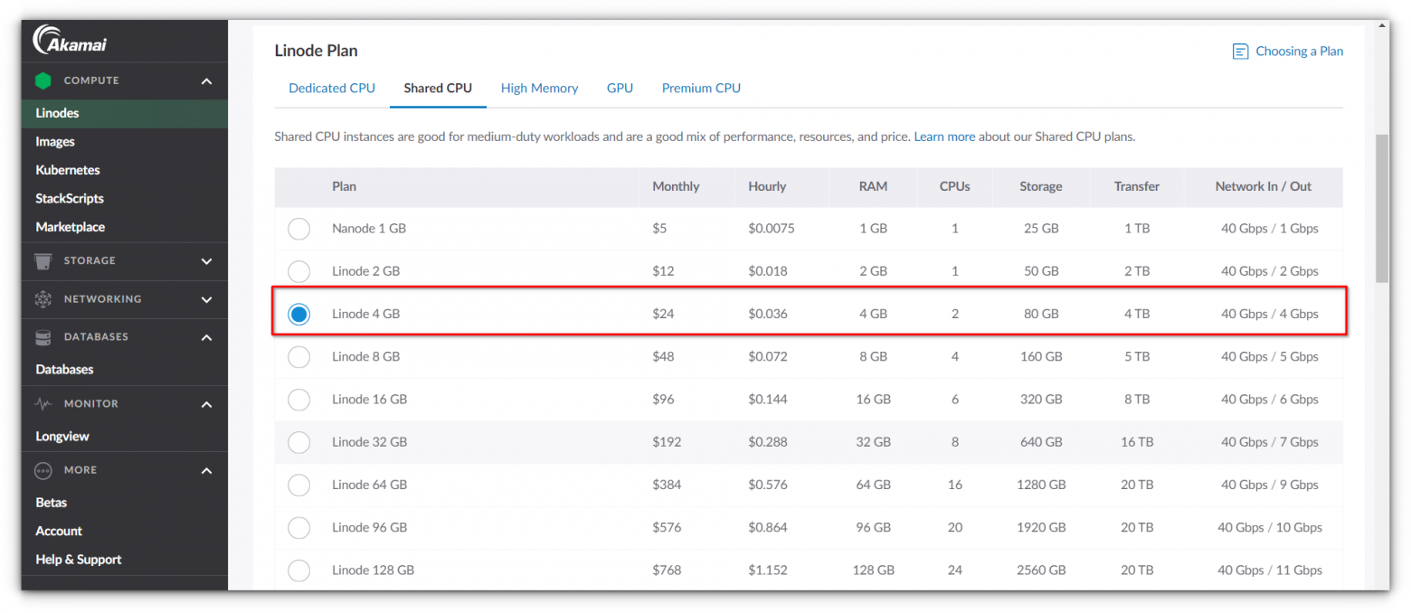
Task: Click the Learn more link
Action: point(944,137)
